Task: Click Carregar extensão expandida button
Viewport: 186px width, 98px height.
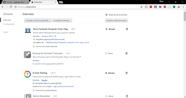Action: coord(38,21)
